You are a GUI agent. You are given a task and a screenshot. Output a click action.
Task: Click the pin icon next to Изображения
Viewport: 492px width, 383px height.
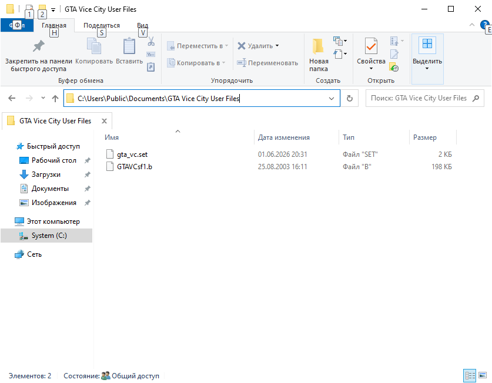coord(88,203)
